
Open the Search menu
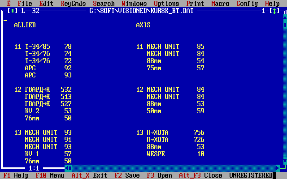(104, 3)
